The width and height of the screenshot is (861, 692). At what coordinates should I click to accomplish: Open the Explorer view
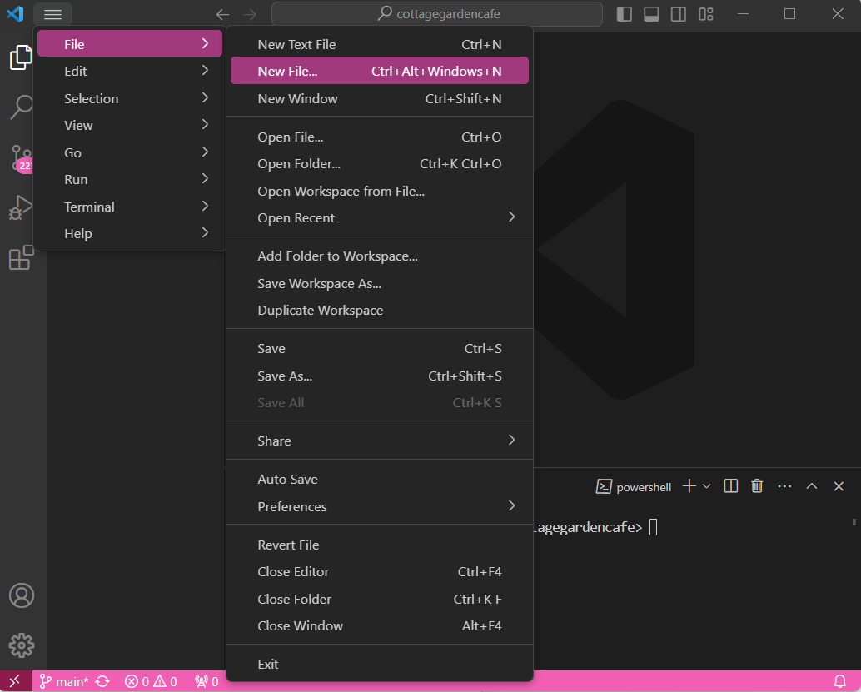21,57
